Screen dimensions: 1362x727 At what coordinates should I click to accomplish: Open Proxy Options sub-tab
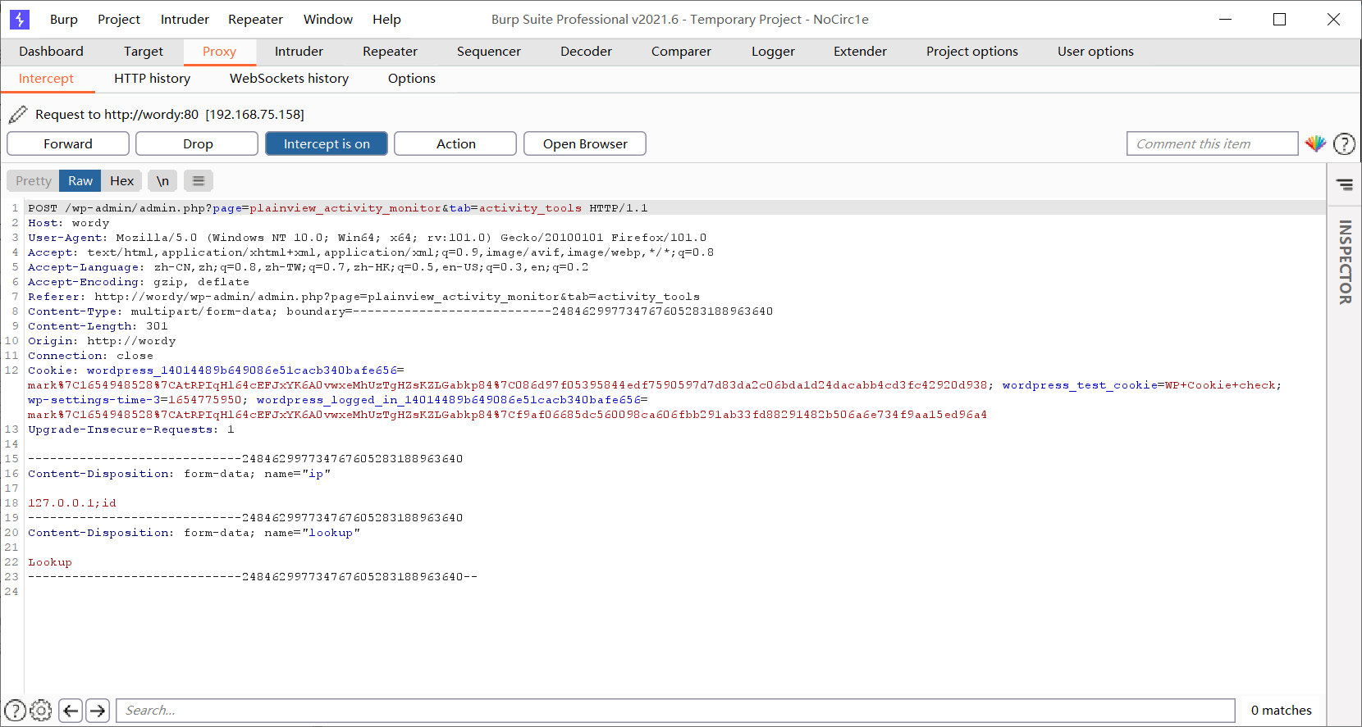411,78
